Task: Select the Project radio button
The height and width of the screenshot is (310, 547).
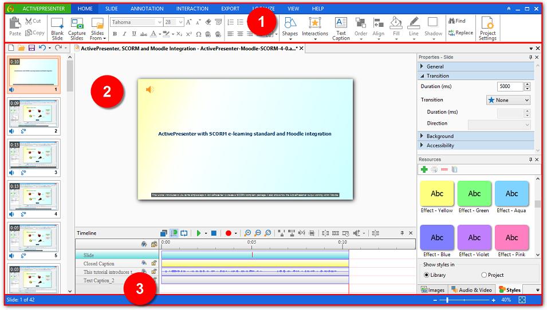Action: pos(484,275)
